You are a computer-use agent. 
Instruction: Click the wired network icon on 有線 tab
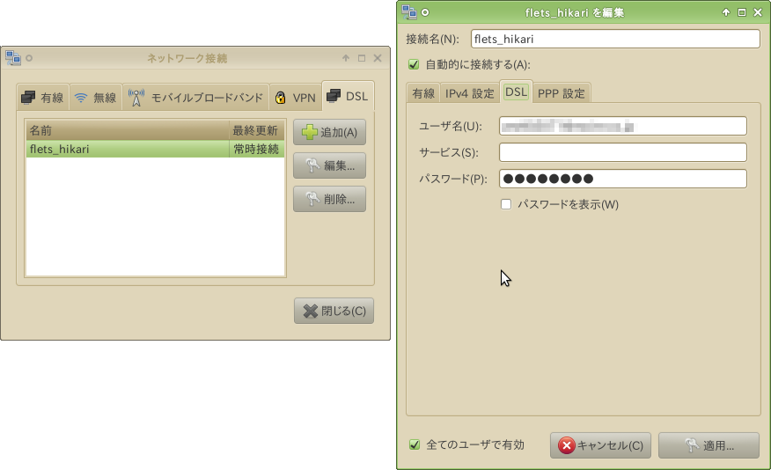point(28,98)
